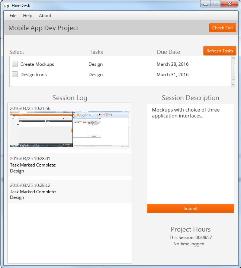Click inside the Session Description text area

pyautogui.click(x=190, y=152)
